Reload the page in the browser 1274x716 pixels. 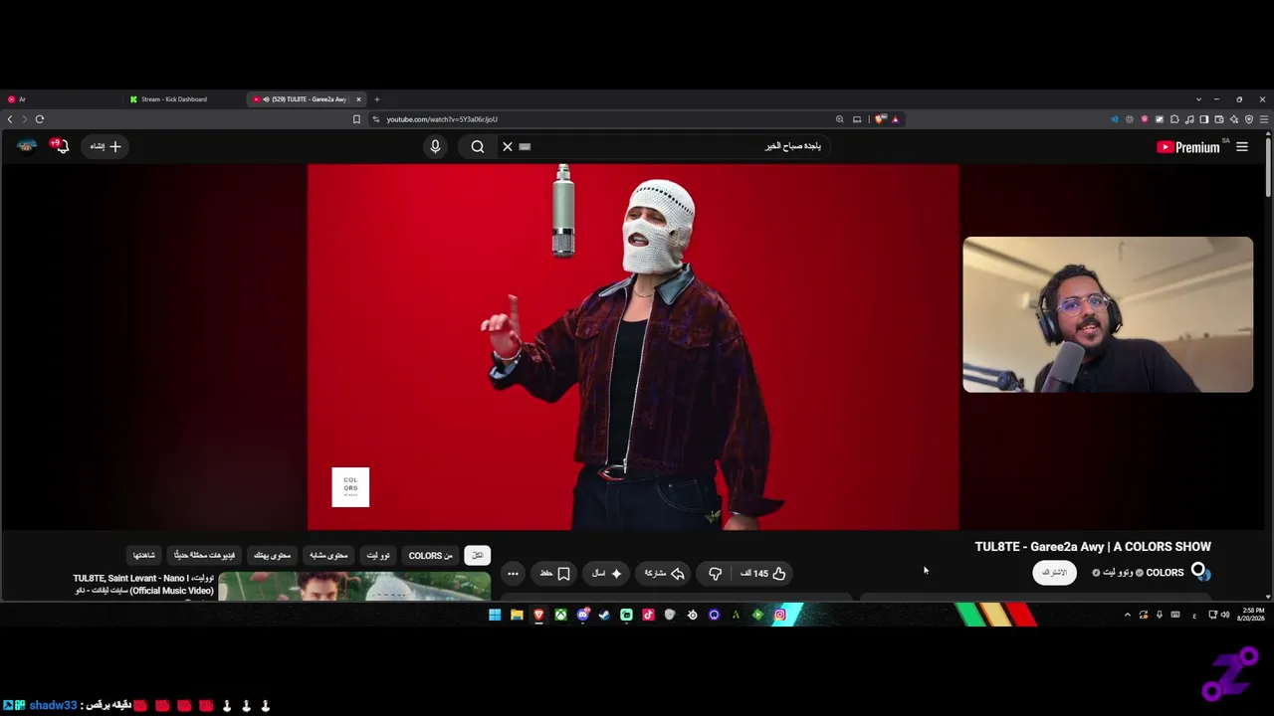coord(40,119)
